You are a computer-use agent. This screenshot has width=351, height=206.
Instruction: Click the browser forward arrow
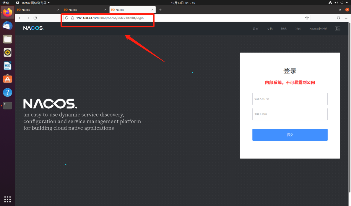(x=27, y=18)
